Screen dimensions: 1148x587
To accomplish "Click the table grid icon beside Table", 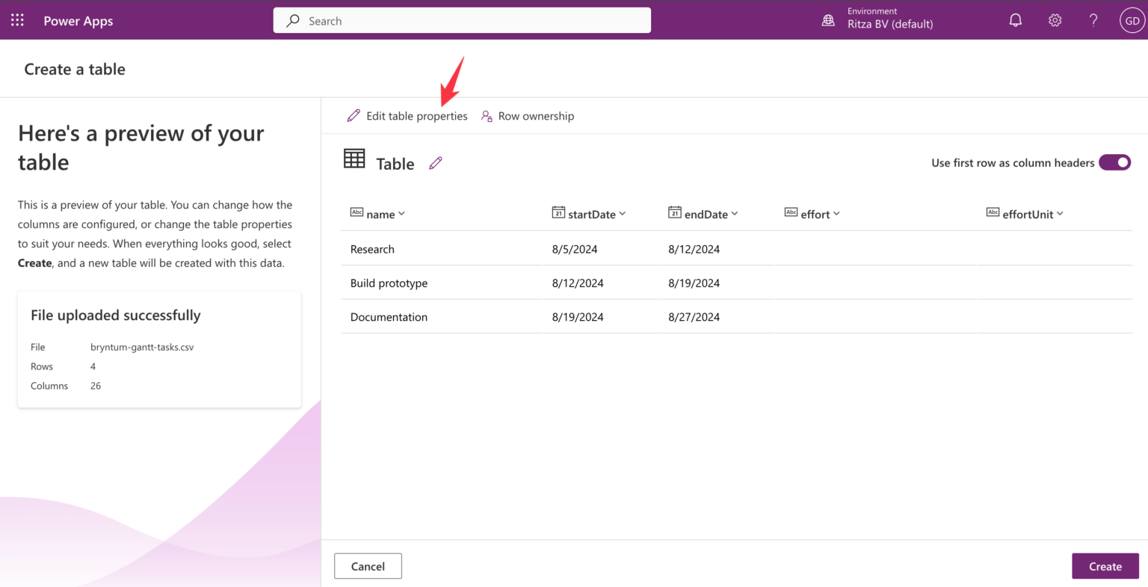I will tap(354, 159).
